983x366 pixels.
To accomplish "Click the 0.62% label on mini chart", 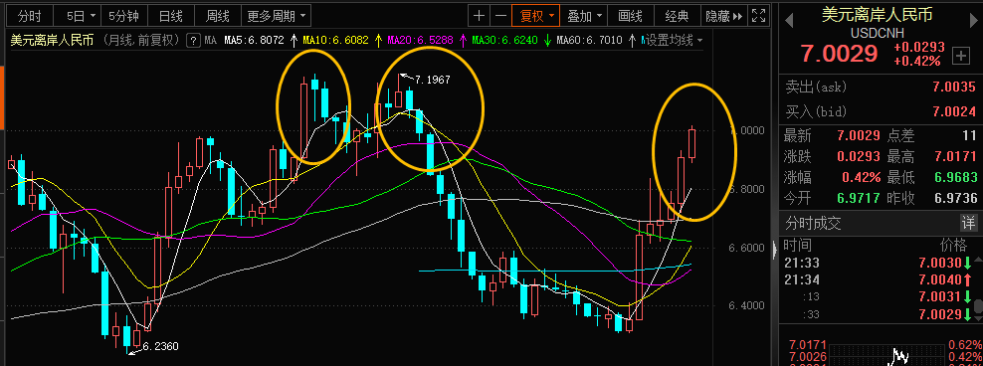I will [x=965, y=345].
